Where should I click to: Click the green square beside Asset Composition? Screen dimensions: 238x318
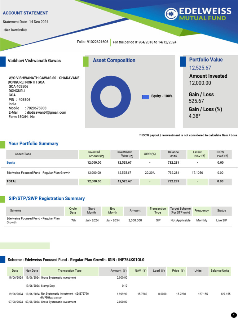pos(86,61)
